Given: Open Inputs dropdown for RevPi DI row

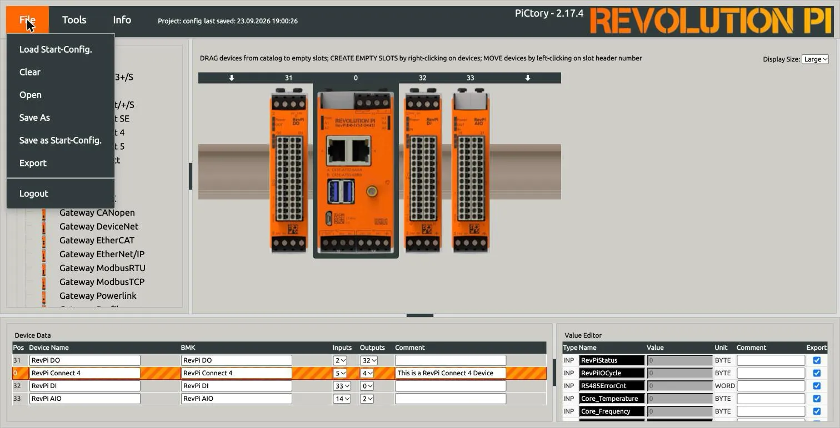Looking at the screenshot, I should [x=342, y=386].
